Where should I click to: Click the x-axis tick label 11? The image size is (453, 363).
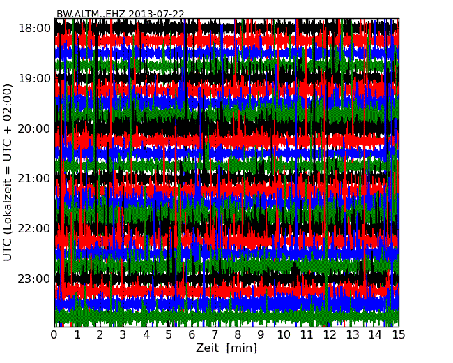[307, 335]
